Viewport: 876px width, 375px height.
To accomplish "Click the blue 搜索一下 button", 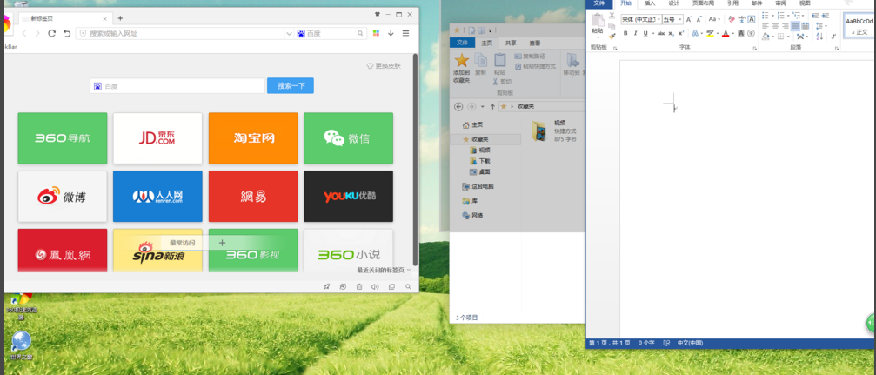I will tap(290, 86).
